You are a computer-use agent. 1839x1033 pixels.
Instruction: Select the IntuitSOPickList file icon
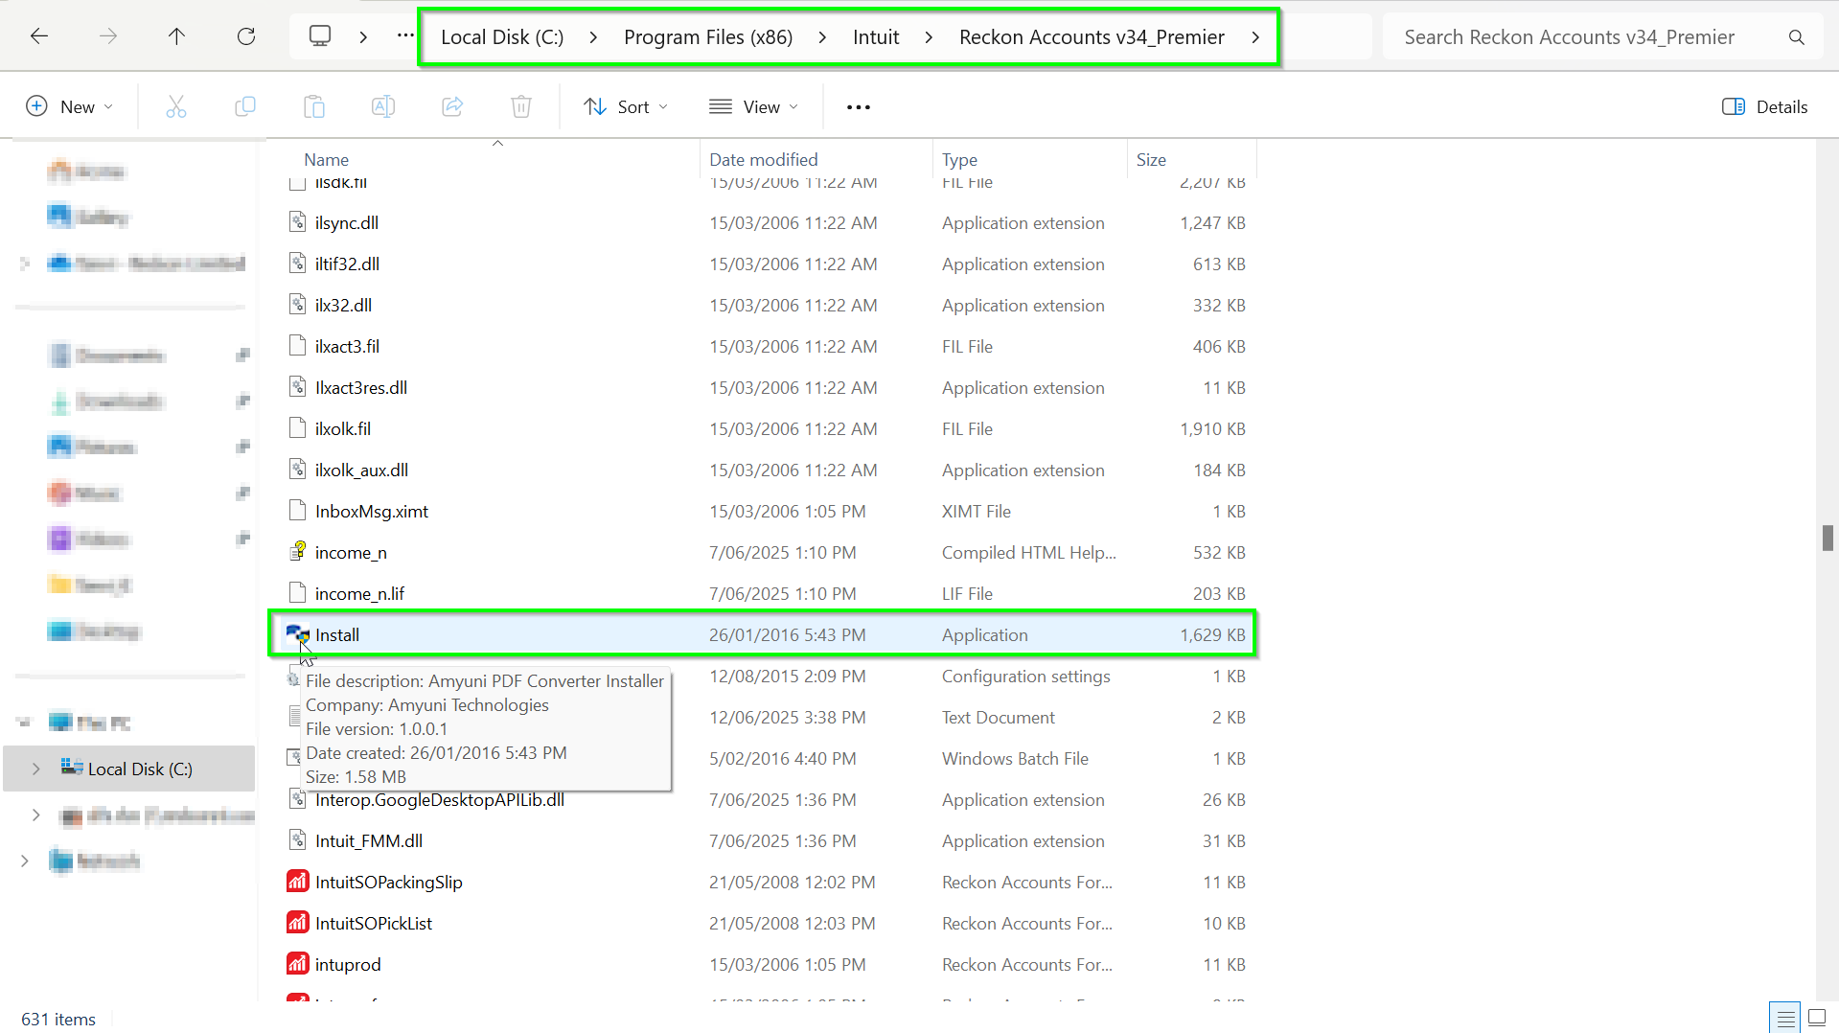click(298, 923)
